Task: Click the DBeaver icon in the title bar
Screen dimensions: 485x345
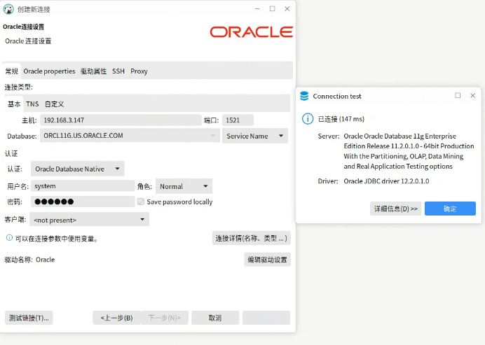Action: tap(8, 9)
